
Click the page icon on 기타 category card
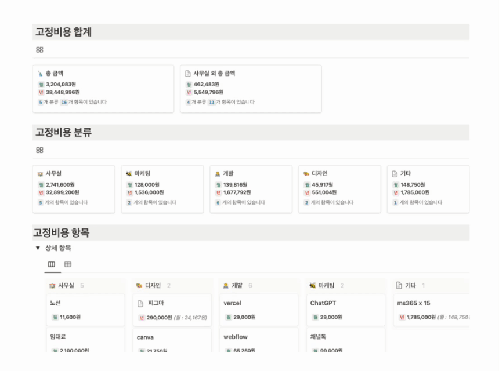click(x=395, y=173)
